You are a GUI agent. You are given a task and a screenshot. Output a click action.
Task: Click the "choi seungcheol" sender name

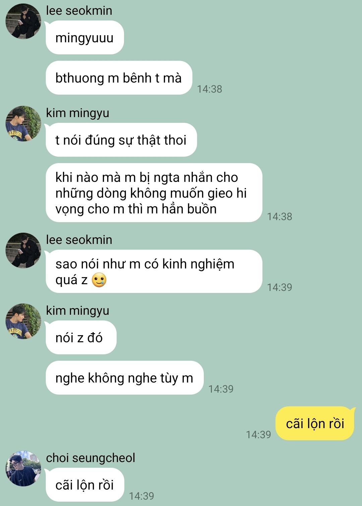click(90, 458)
